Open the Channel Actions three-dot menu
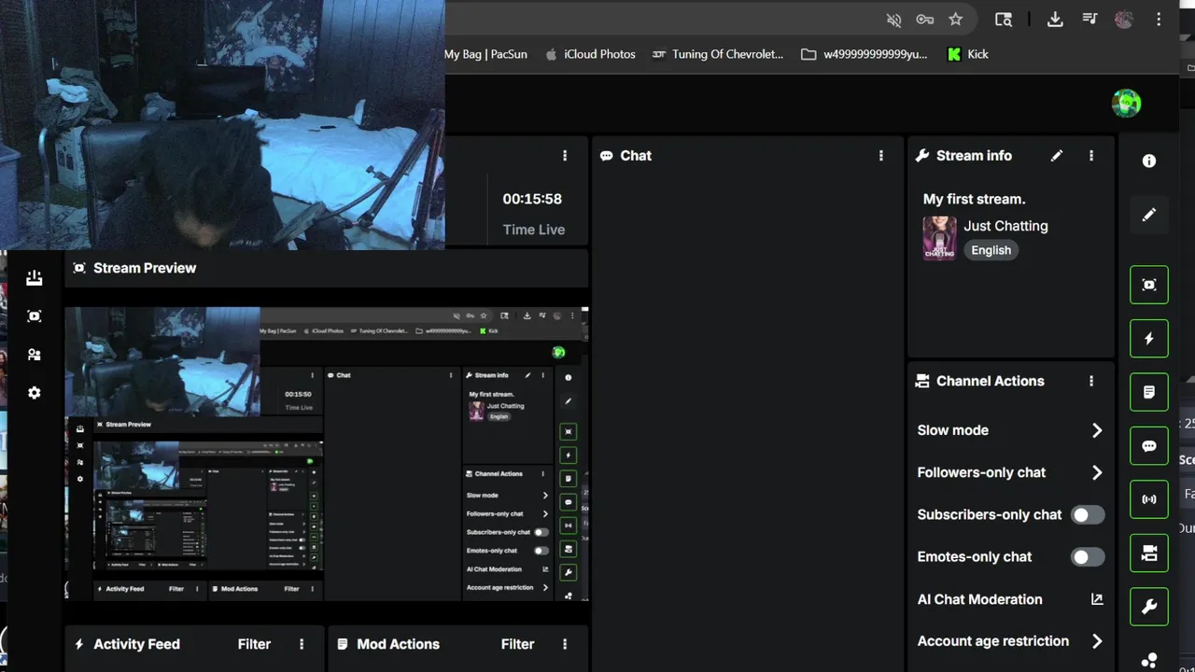 tap(1091, 381)
